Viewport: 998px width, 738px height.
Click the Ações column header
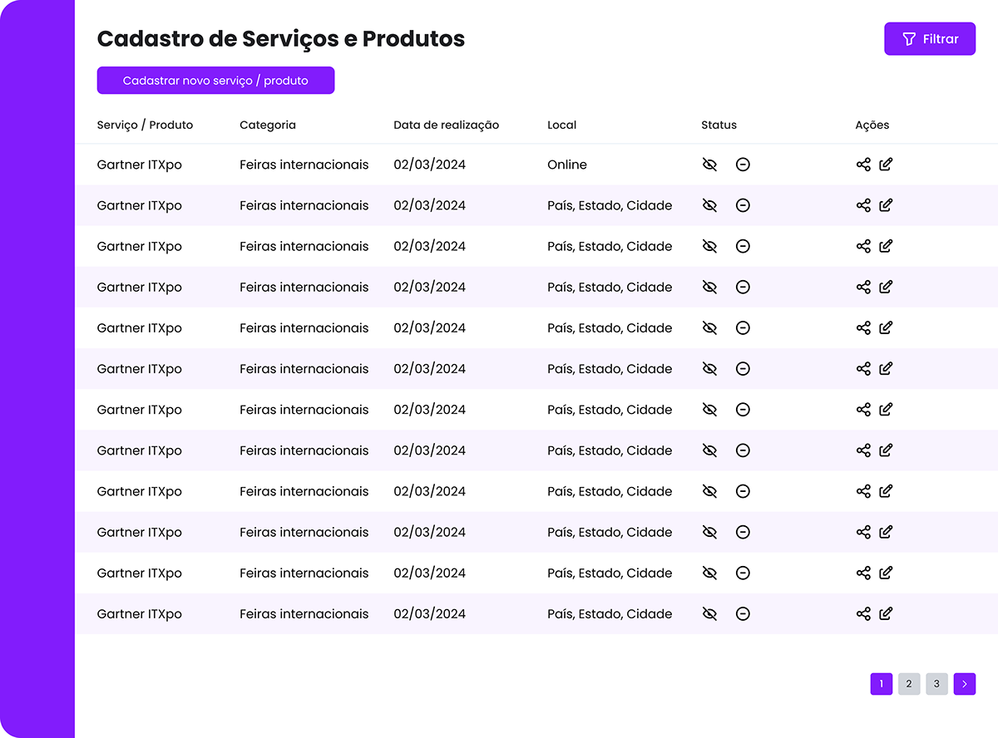click(872, 125)
